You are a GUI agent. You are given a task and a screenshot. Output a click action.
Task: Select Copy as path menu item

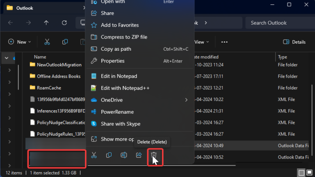coord(116,49)
